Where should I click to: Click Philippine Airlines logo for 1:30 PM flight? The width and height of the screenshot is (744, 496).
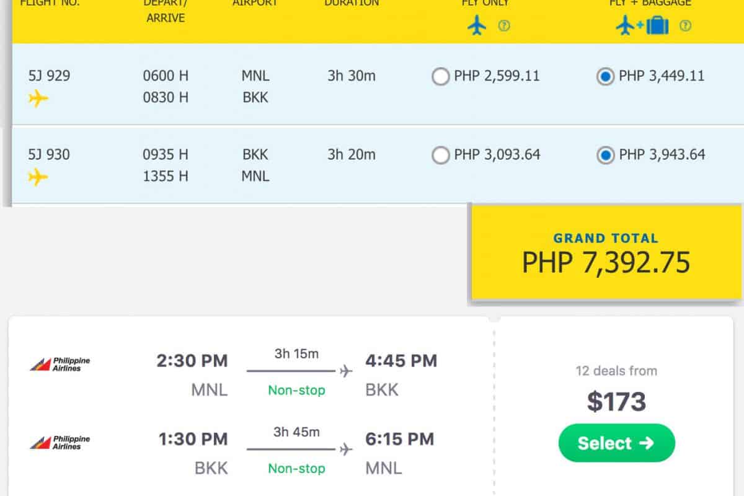(x=60, y=442)
